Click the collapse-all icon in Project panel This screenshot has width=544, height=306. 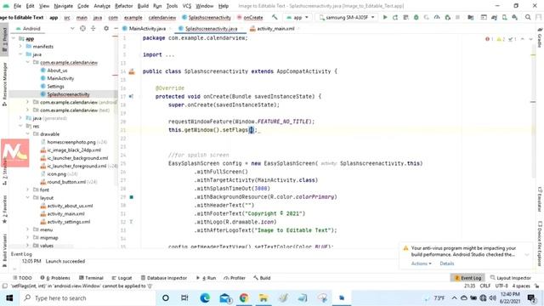point(93,28)
